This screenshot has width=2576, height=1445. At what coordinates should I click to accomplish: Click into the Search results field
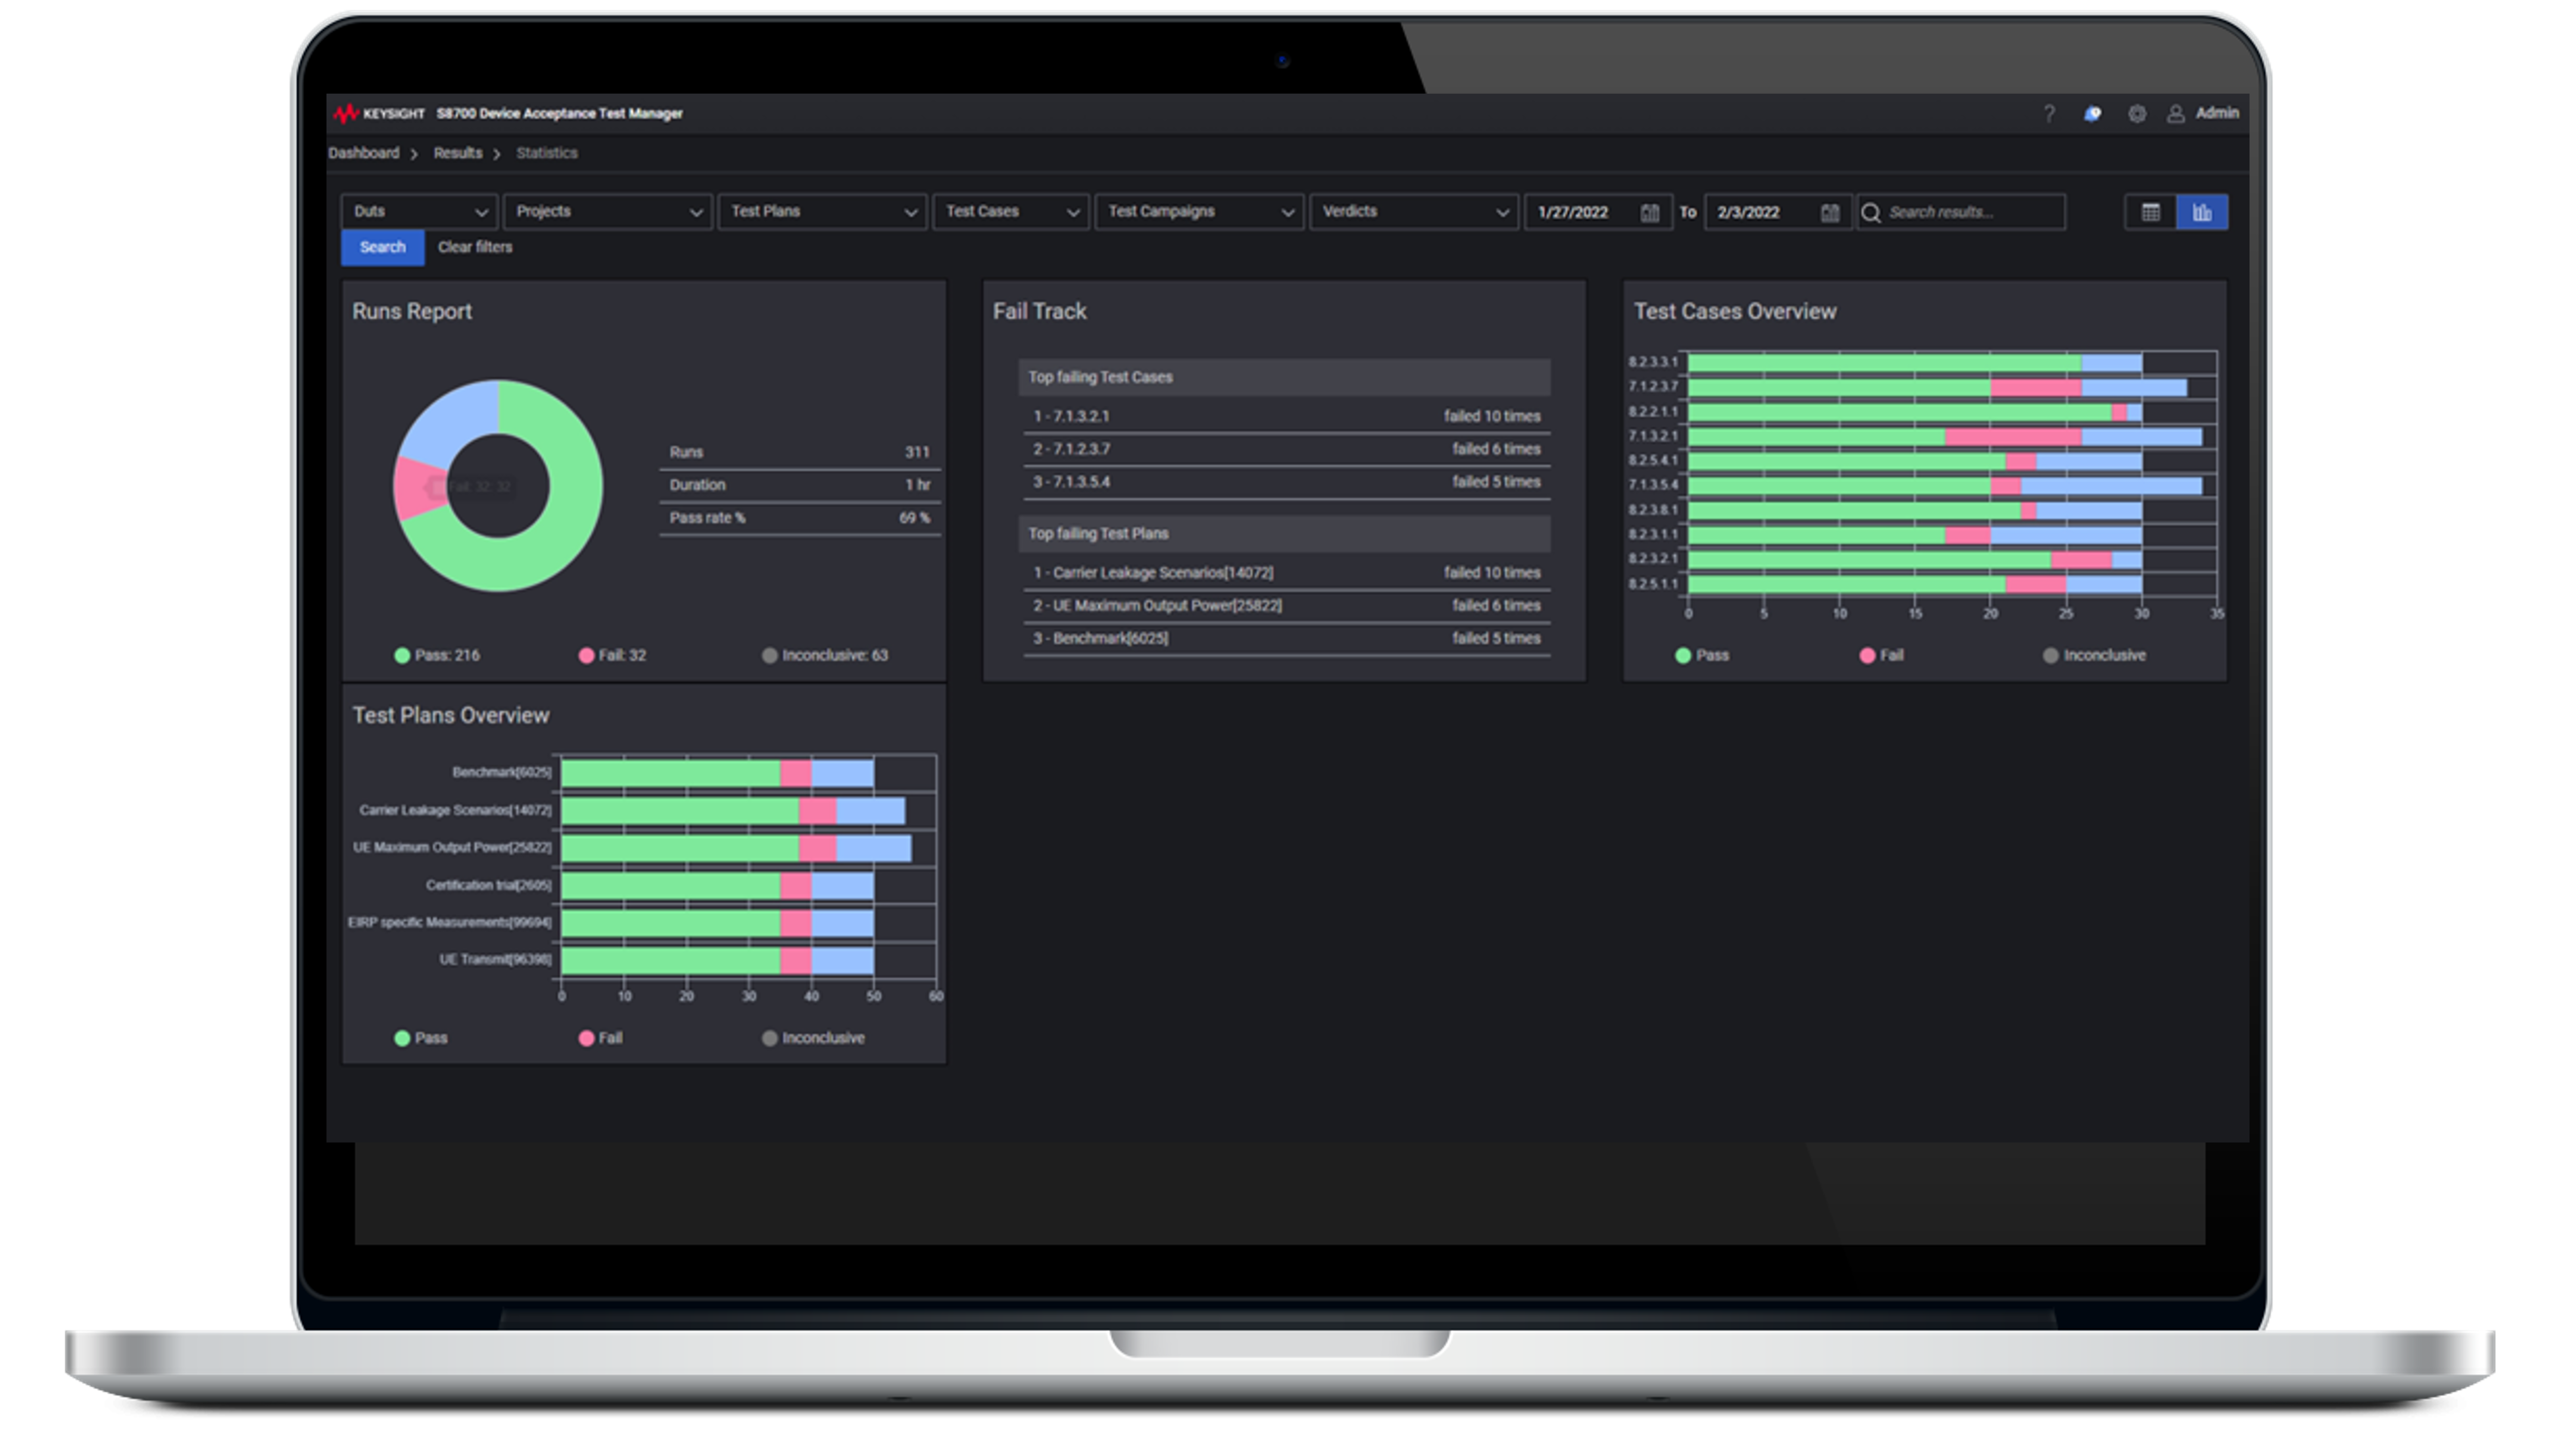[x=1970, y=212]
